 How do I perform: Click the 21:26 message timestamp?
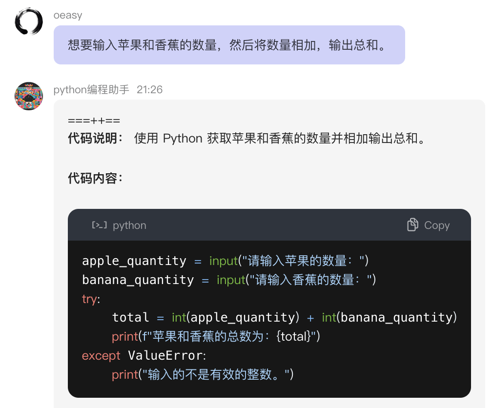pyautogui.click(x=149, y=90)
